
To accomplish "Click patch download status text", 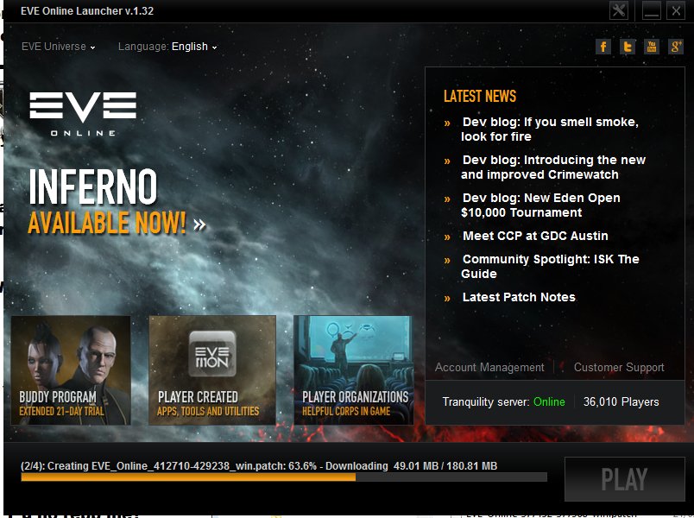I will tap(259, 465).
